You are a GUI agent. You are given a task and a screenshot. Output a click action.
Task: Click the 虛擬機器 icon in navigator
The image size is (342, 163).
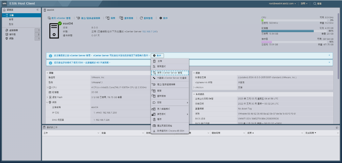7,30
